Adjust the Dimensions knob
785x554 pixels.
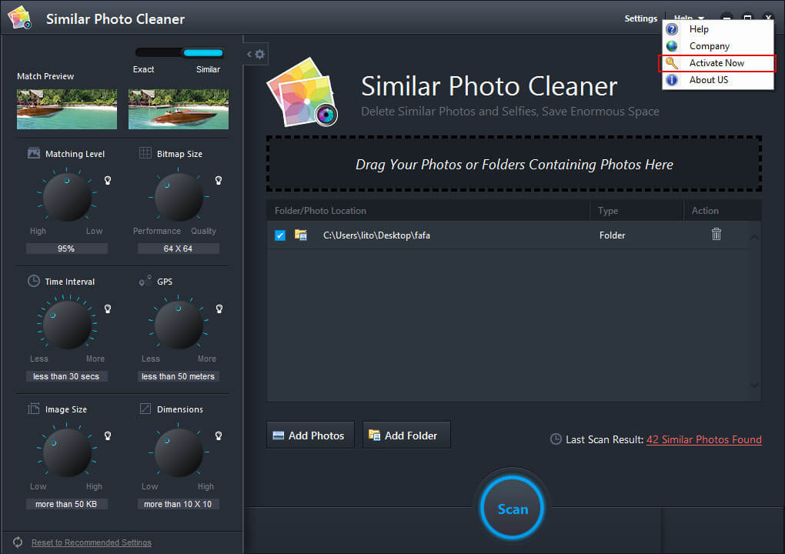pos(179,452)
